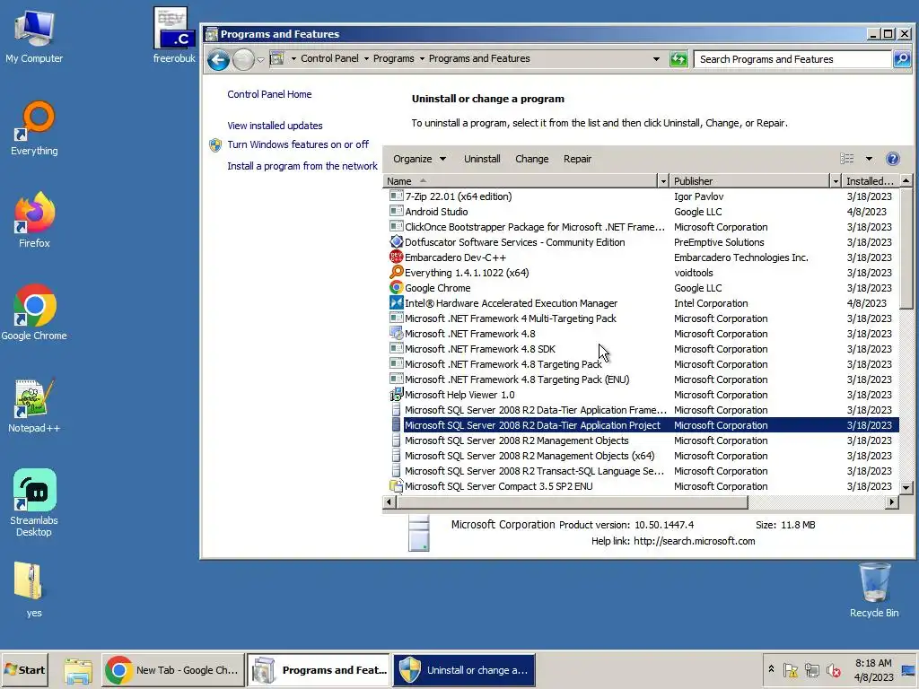Open Windows Explorer from the taskbar
This screenshot has height=689, width=919.
(x=78, y=670)
